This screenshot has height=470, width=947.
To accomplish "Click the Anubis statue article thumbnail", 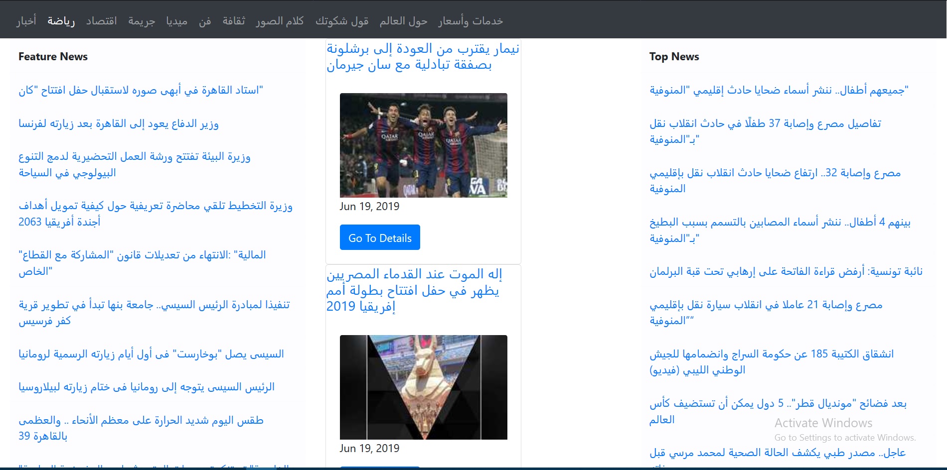I will pos(423,386).
